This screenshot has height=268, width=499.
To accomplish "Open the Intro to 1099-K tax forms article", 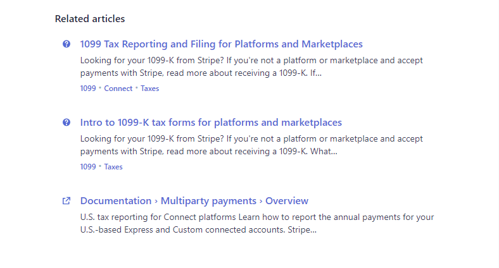I will click(211, 123).
